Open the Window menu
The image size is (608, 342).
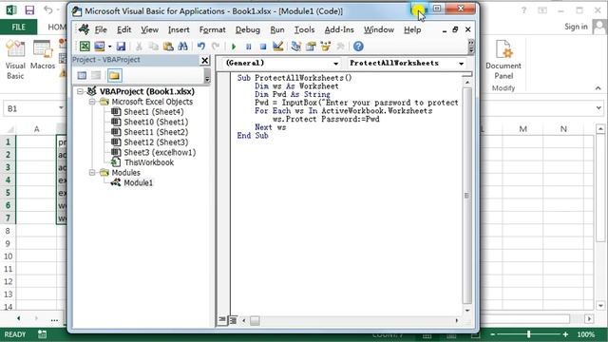point(379,29)
